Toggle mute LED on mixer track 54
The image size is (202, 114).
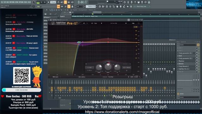pos(174,62)
